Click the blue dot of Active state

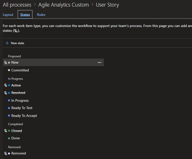[9, 85]
